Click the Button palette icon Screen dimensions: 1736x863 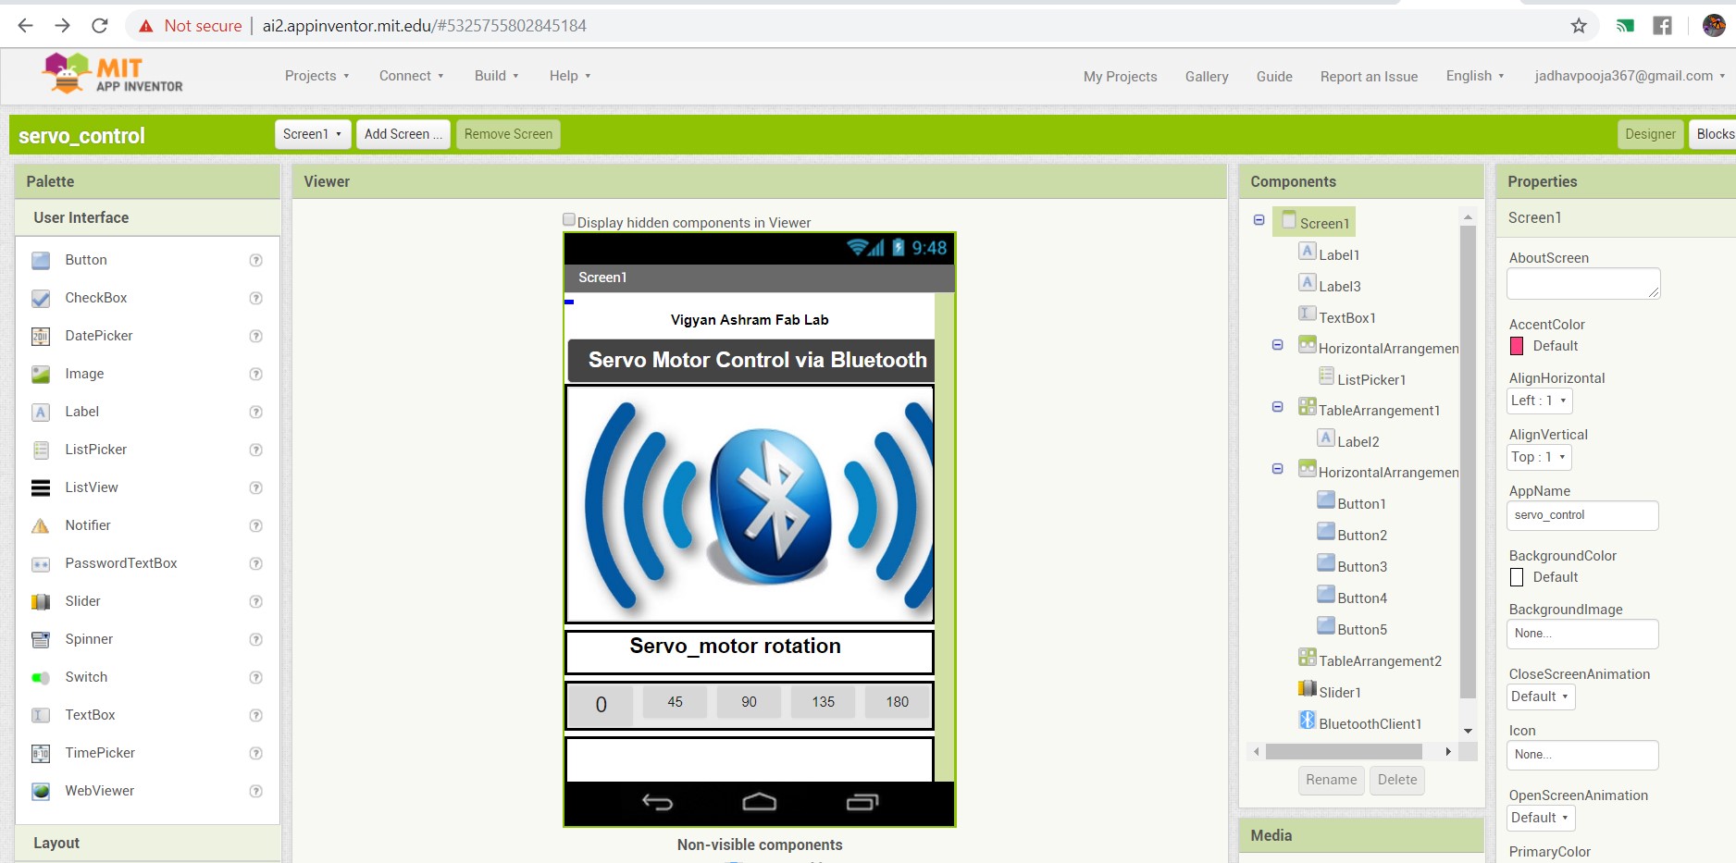click(41, 261)
